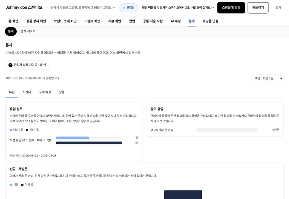
Task: Click the question mark guide icon
Action: tap(10, 65)
